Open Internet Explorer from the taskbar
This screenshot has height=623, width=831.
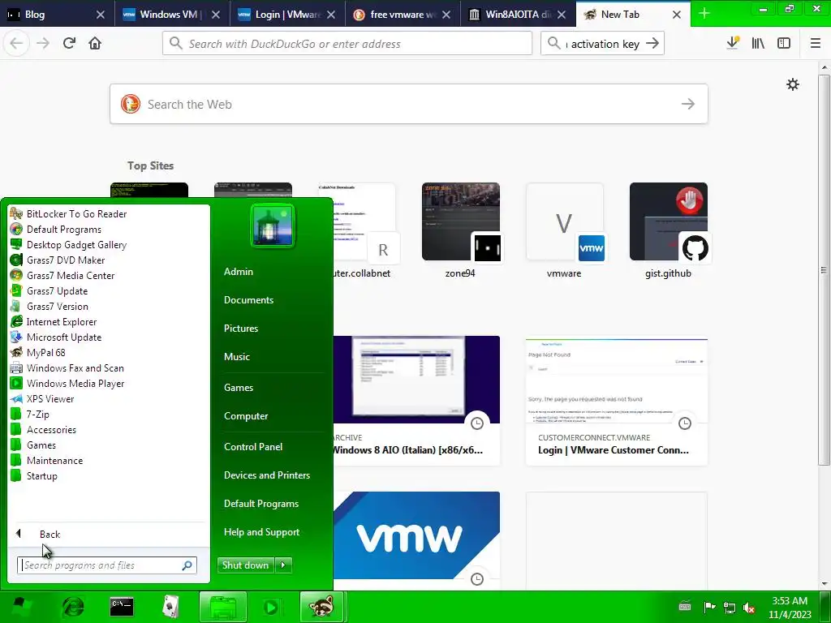coord(73,607)
